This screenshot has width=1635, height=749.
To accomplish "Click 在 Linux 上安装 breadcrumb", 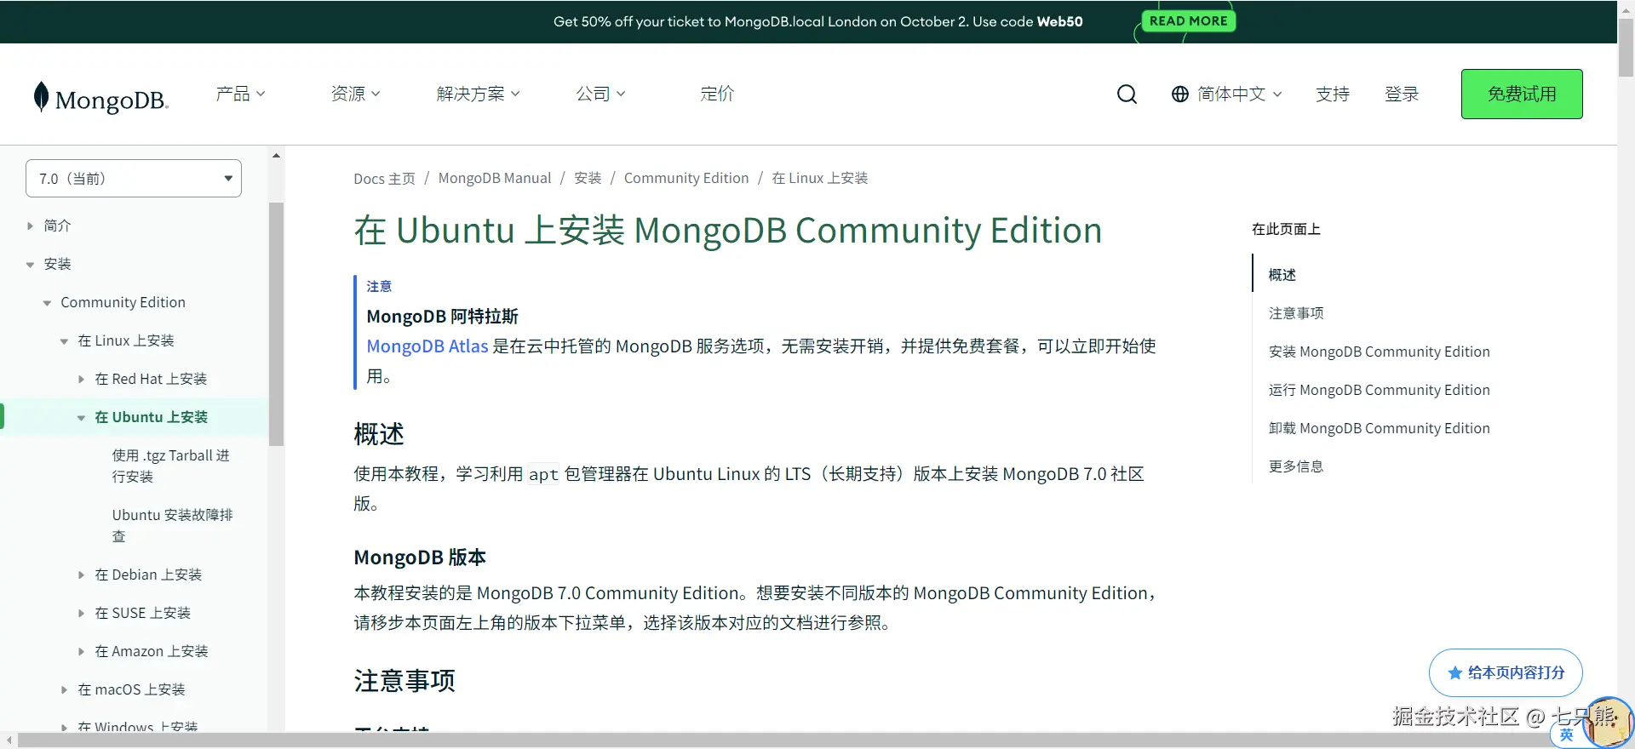I will (819, 178).
